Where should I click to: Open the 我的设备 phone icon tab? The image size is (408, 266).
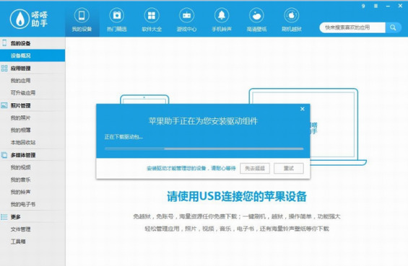[x=82, y=16]
